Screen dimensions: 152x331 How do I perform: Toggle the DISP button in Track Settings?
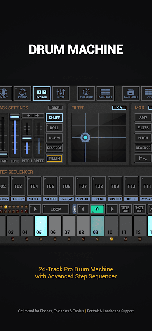pos(56,108)
